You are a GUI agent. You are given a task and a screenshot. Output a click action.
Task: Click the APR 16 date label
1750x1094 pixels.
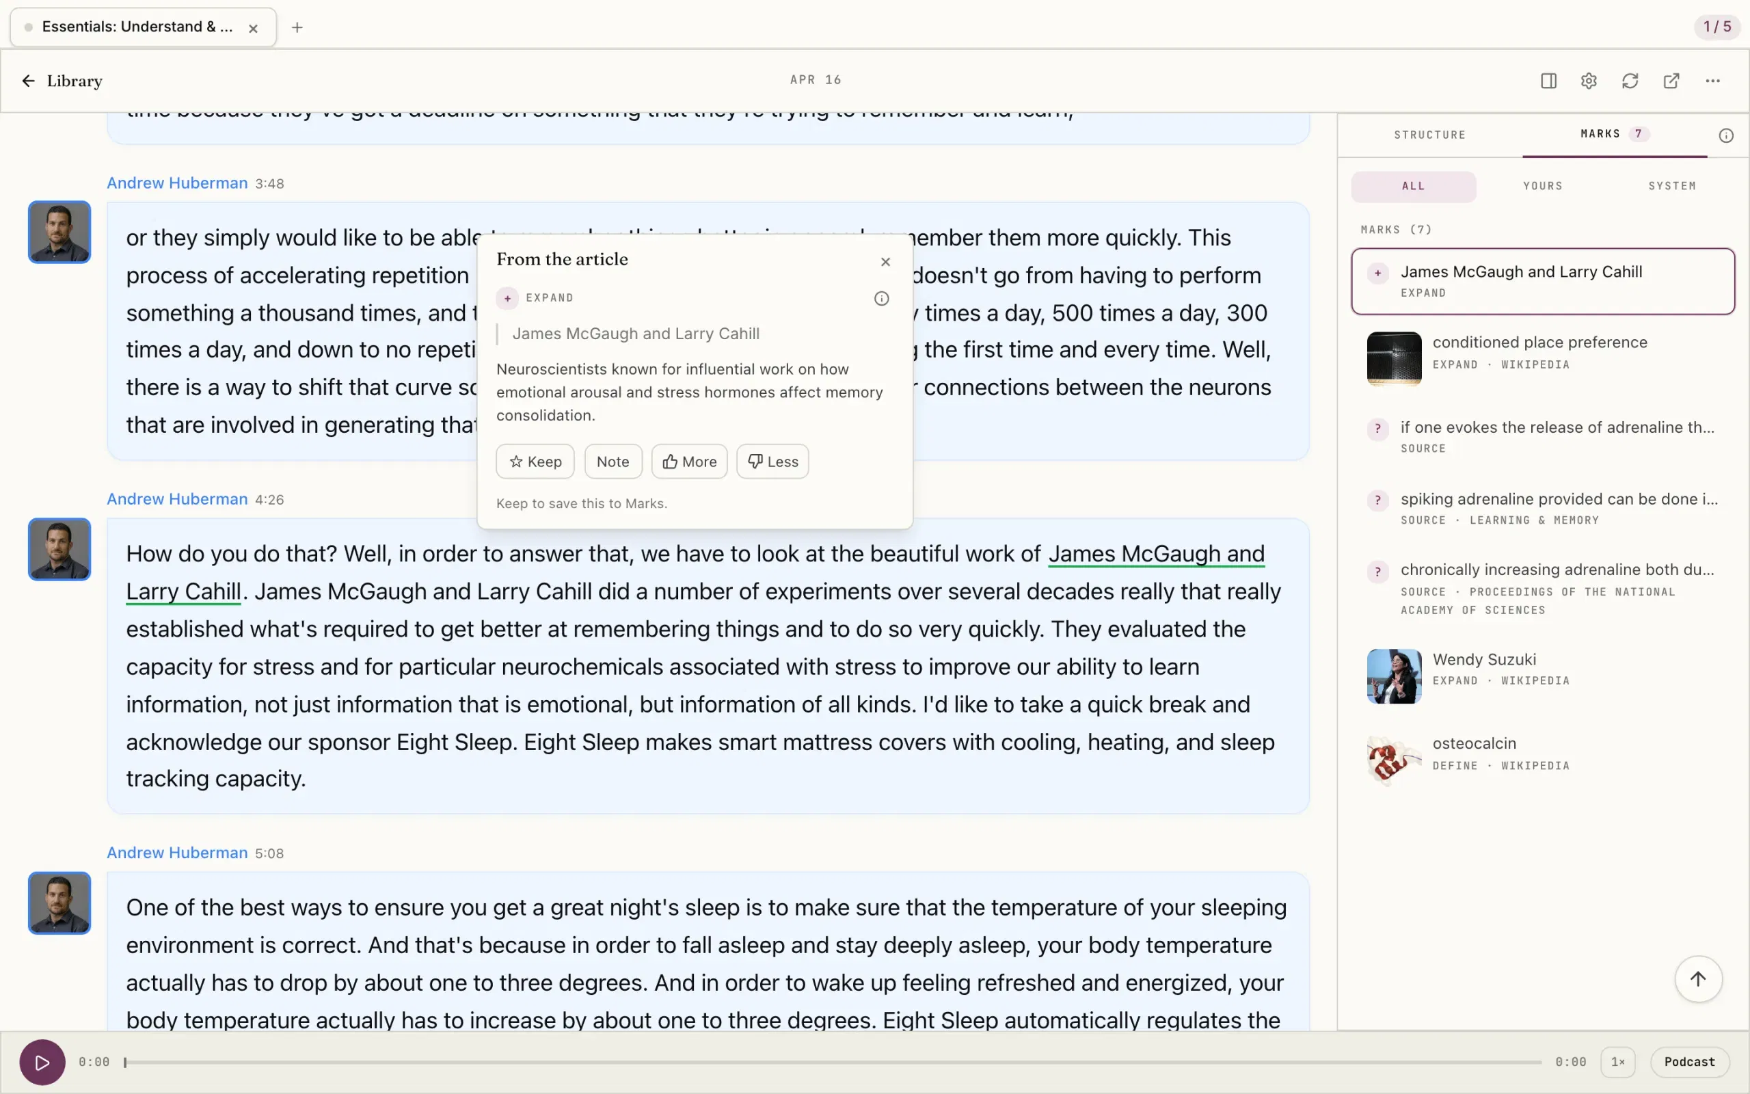coord(815,80)
